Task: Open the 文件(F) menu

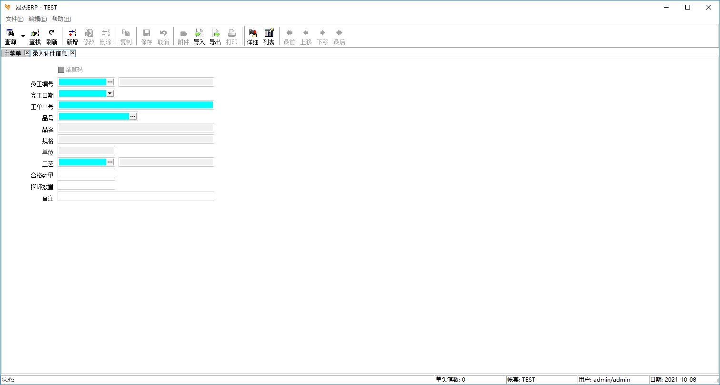Action: click(x=14, y=19)
